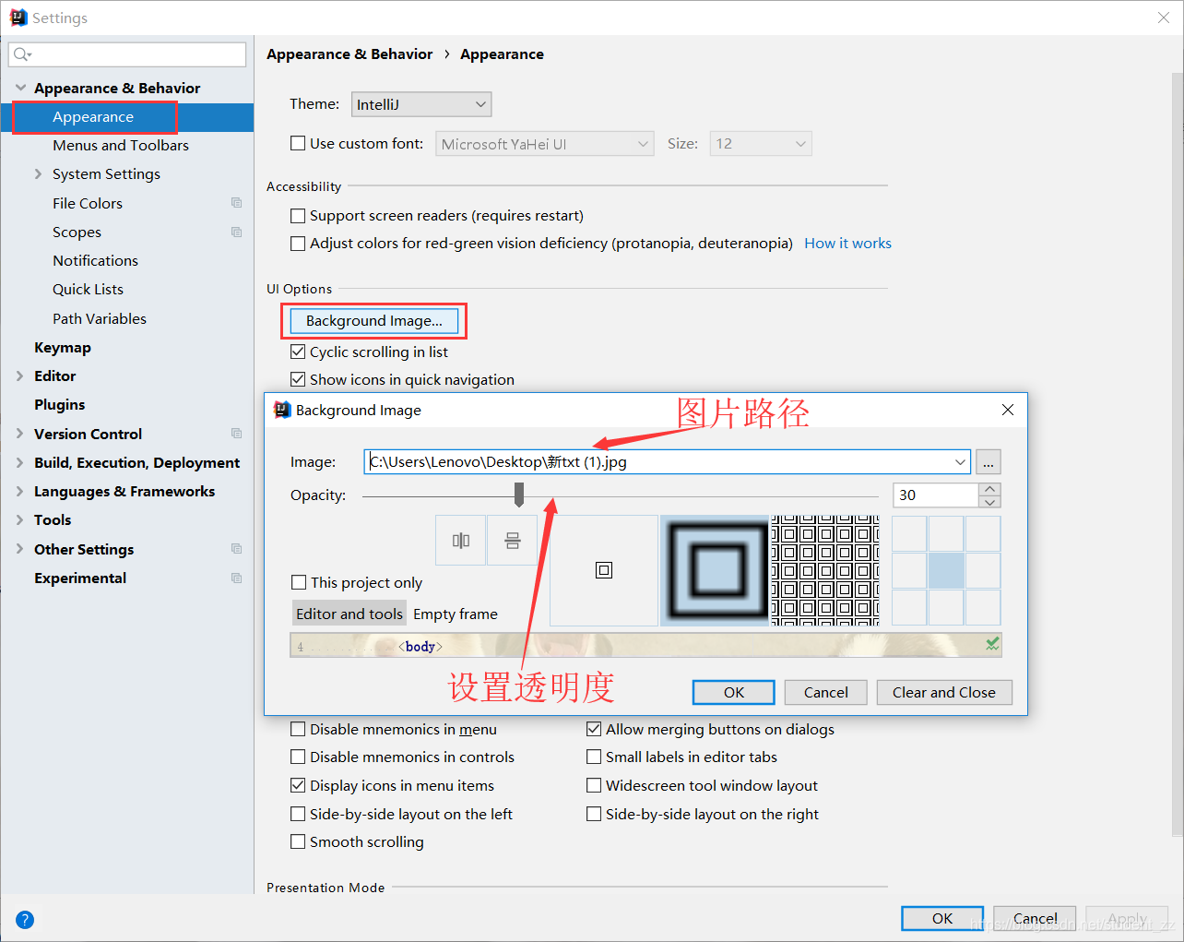Viewport: 1184px width, 942px height.
Task: Click OK at bottom of Settings window
Action: click(942, 918)
